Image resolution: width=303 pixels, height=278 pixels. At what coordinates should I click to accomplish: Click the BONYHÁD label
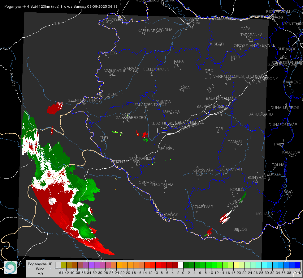tap(257, 177)
